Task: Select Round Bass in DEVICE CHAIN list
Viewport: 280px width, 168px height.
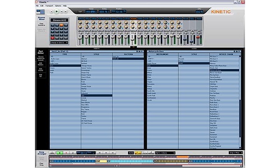Action: tap(224, 112)
